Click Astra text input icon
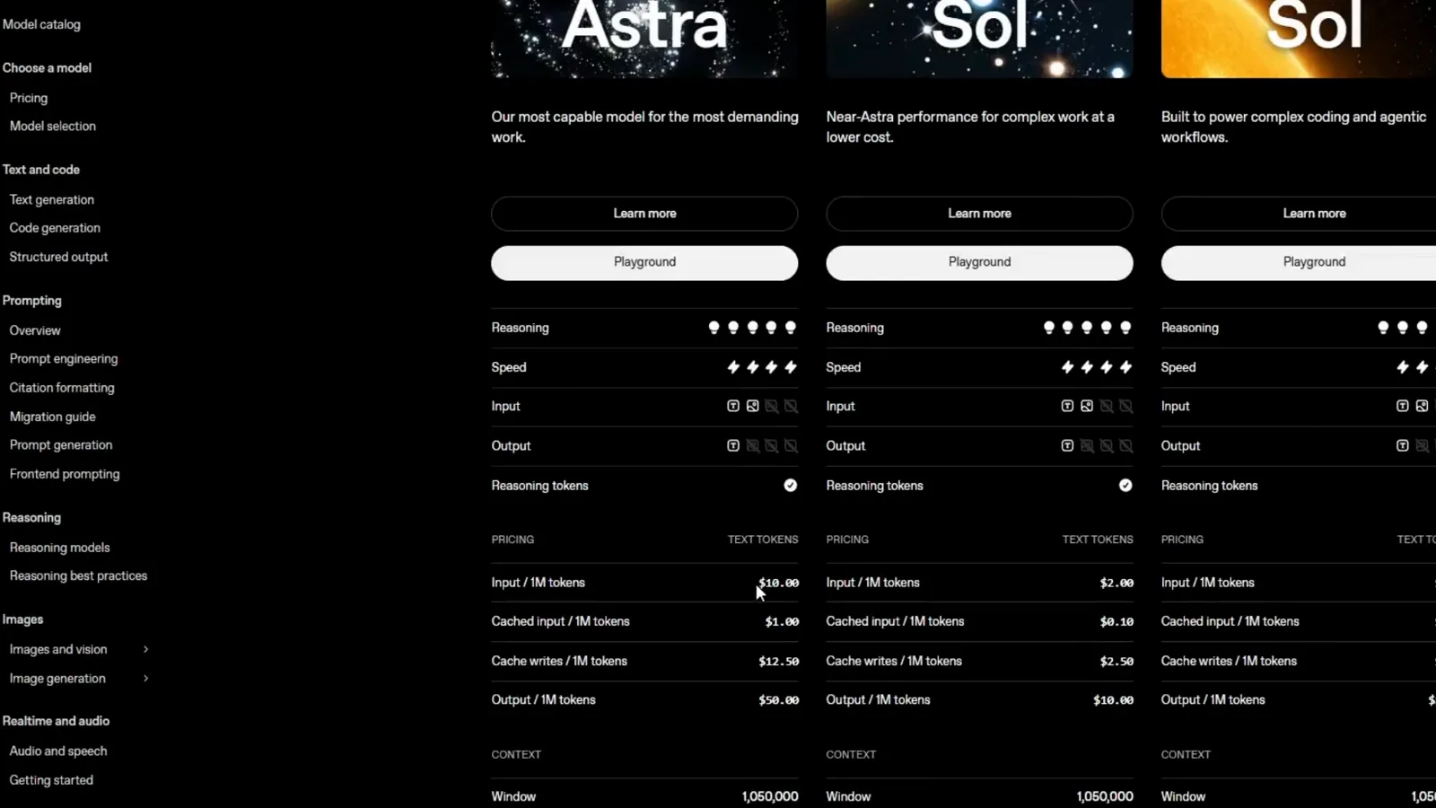Viewport: 1436px width, 808px height. click(x=733, y=406)
